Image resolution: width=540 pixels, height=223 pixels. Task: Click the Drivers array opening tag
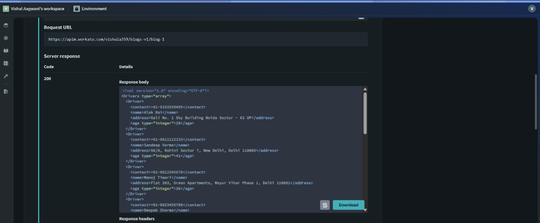(x=146, y=96)
